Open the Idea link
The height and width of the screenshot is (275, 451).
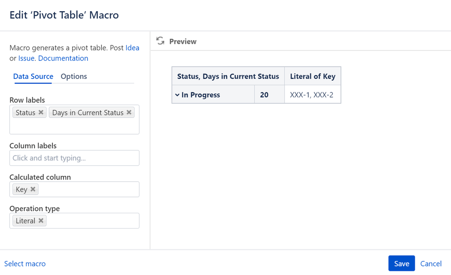point(132,48)
